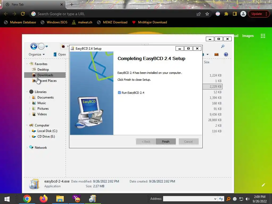The image size is (272, 204).
Task: Open the Pictures library
Action: click(43, 109)
